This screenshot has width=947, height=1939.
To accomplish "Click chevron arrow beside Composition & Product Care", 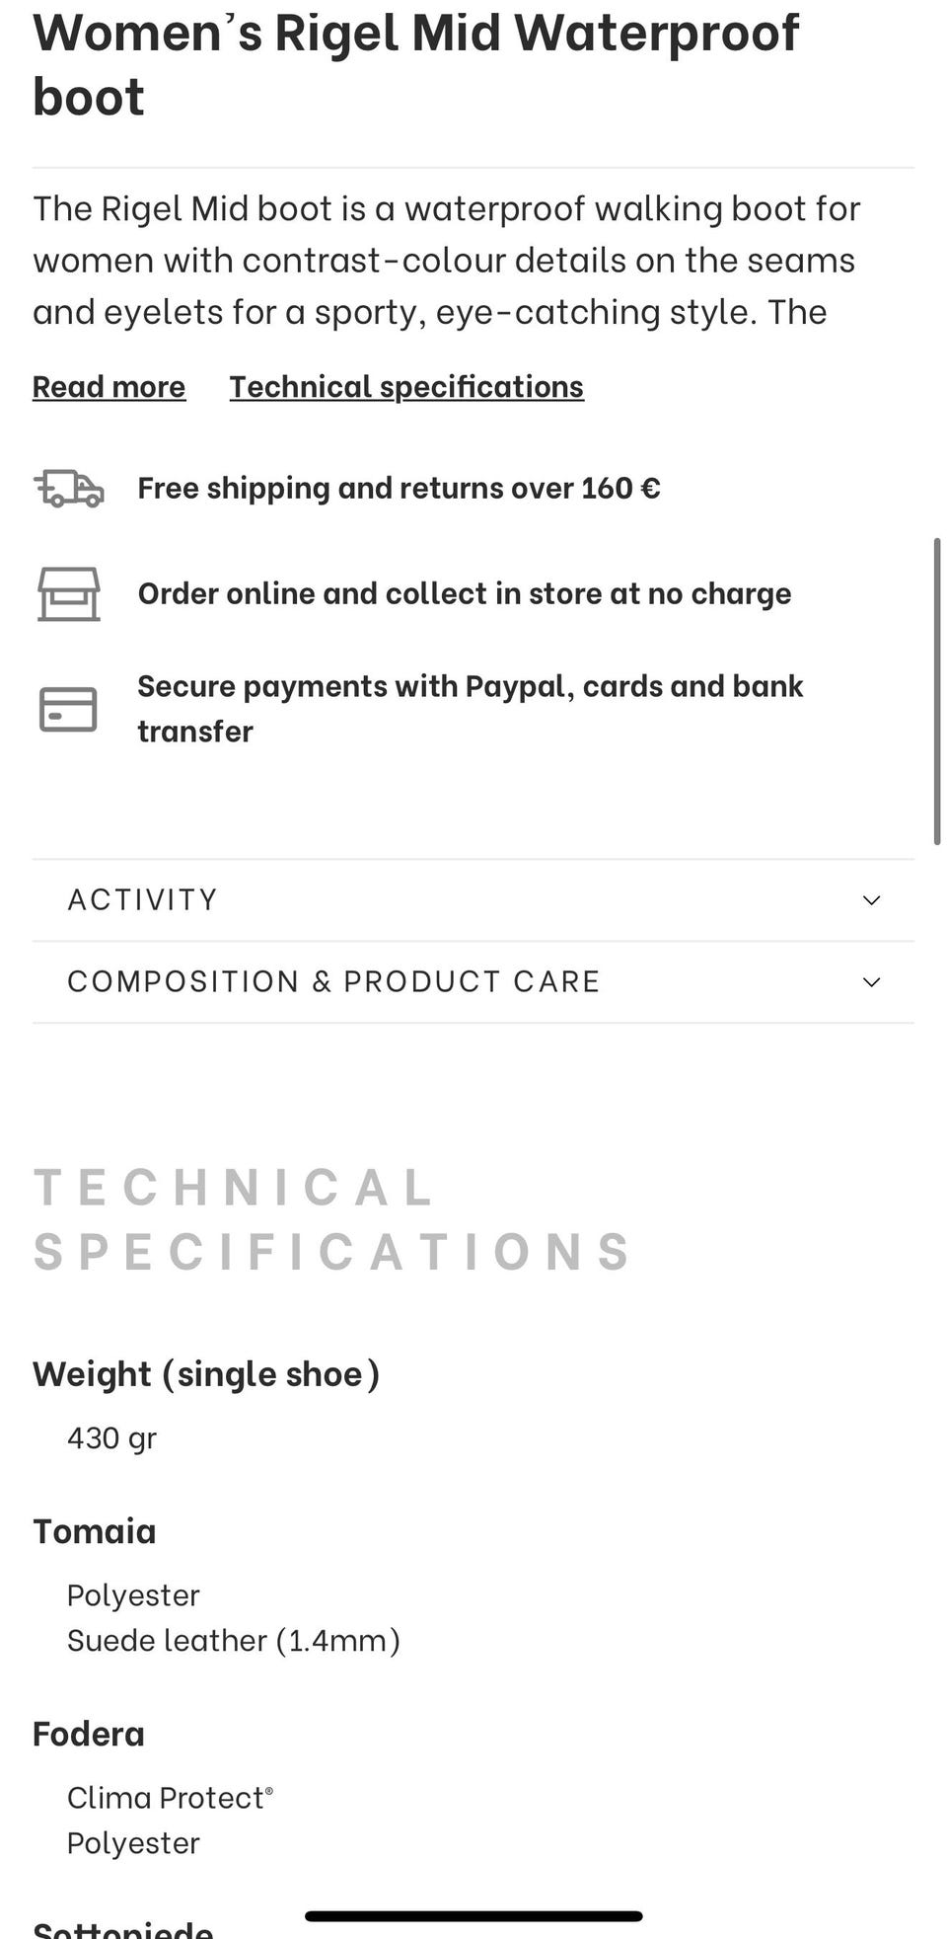I will point(871,982).
